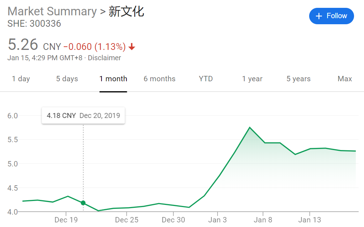Image resolution: width=364 pixels, height=227 pixels.
Task: Click the Dec 25 axis label
Action: pos(126,220)
